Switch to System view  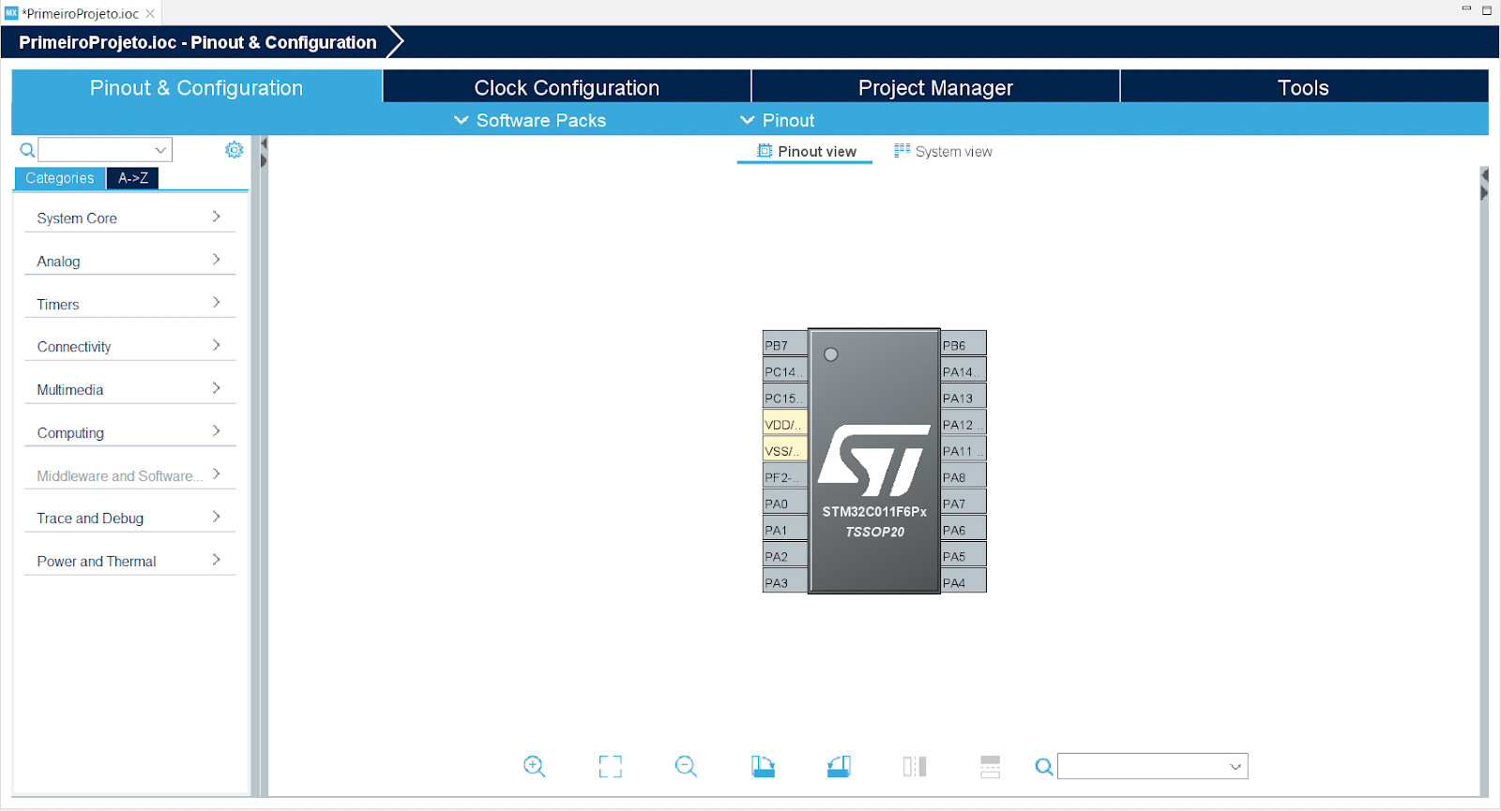click(944, 151)
